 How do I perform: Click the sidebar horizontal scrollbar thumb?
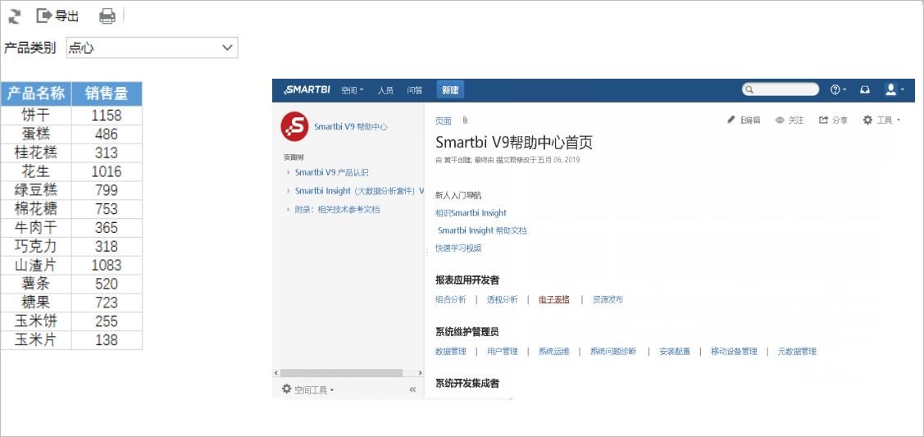(x=341, y=373)
